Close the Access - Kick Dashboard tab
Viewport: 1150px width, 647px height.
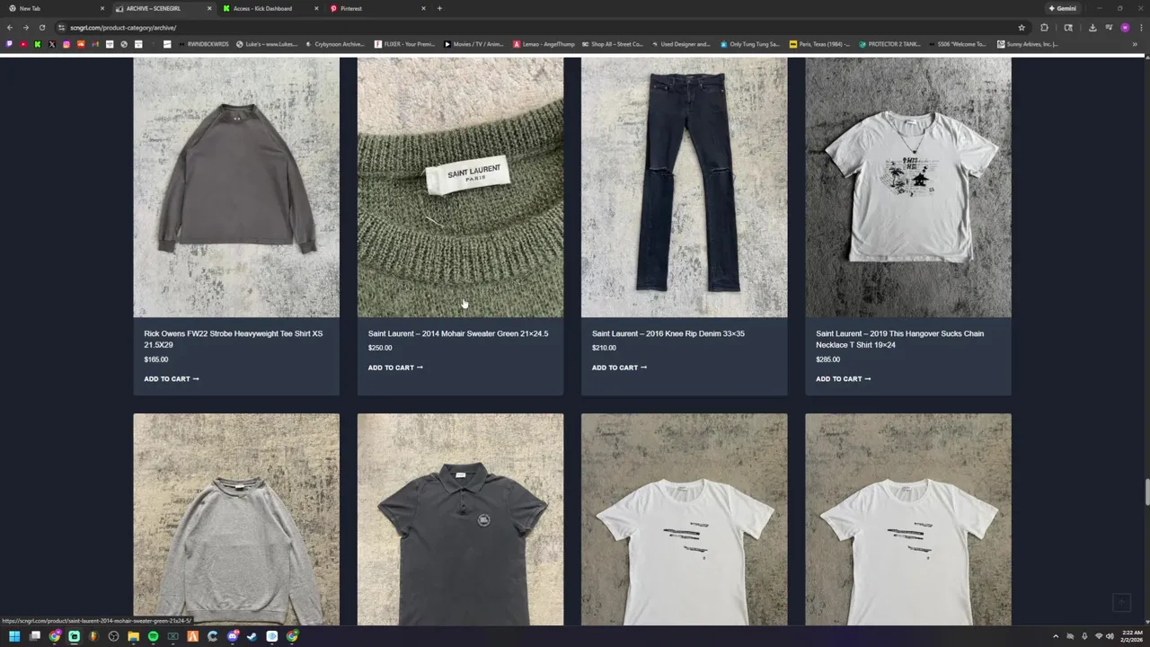click(x=316, y=8)
